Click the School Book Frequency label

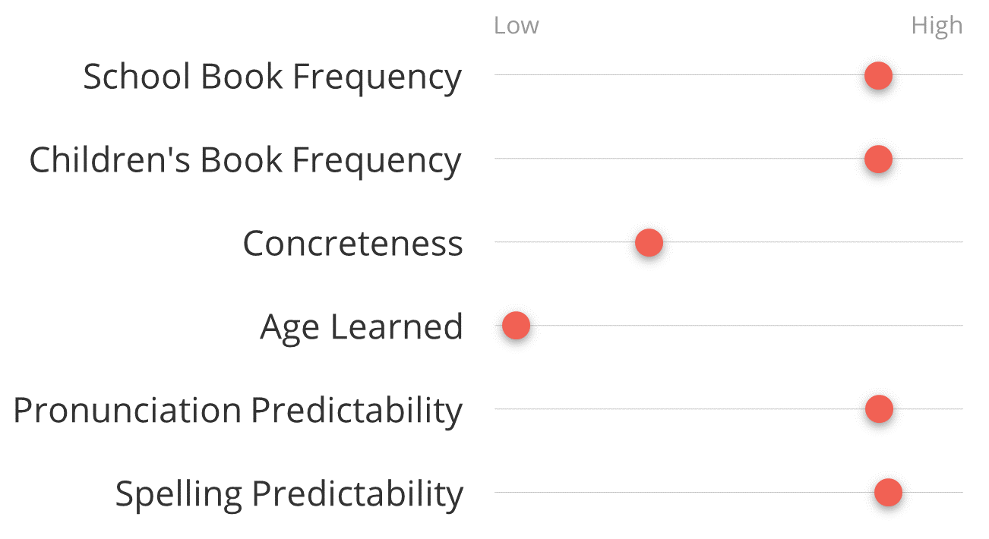(x=272, y=77)
